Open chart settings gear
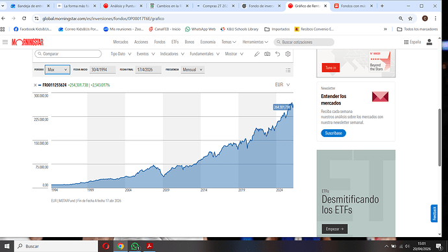The height and width of the screenshot is (252, 448). pyautogui.click(x=288, y=54)
